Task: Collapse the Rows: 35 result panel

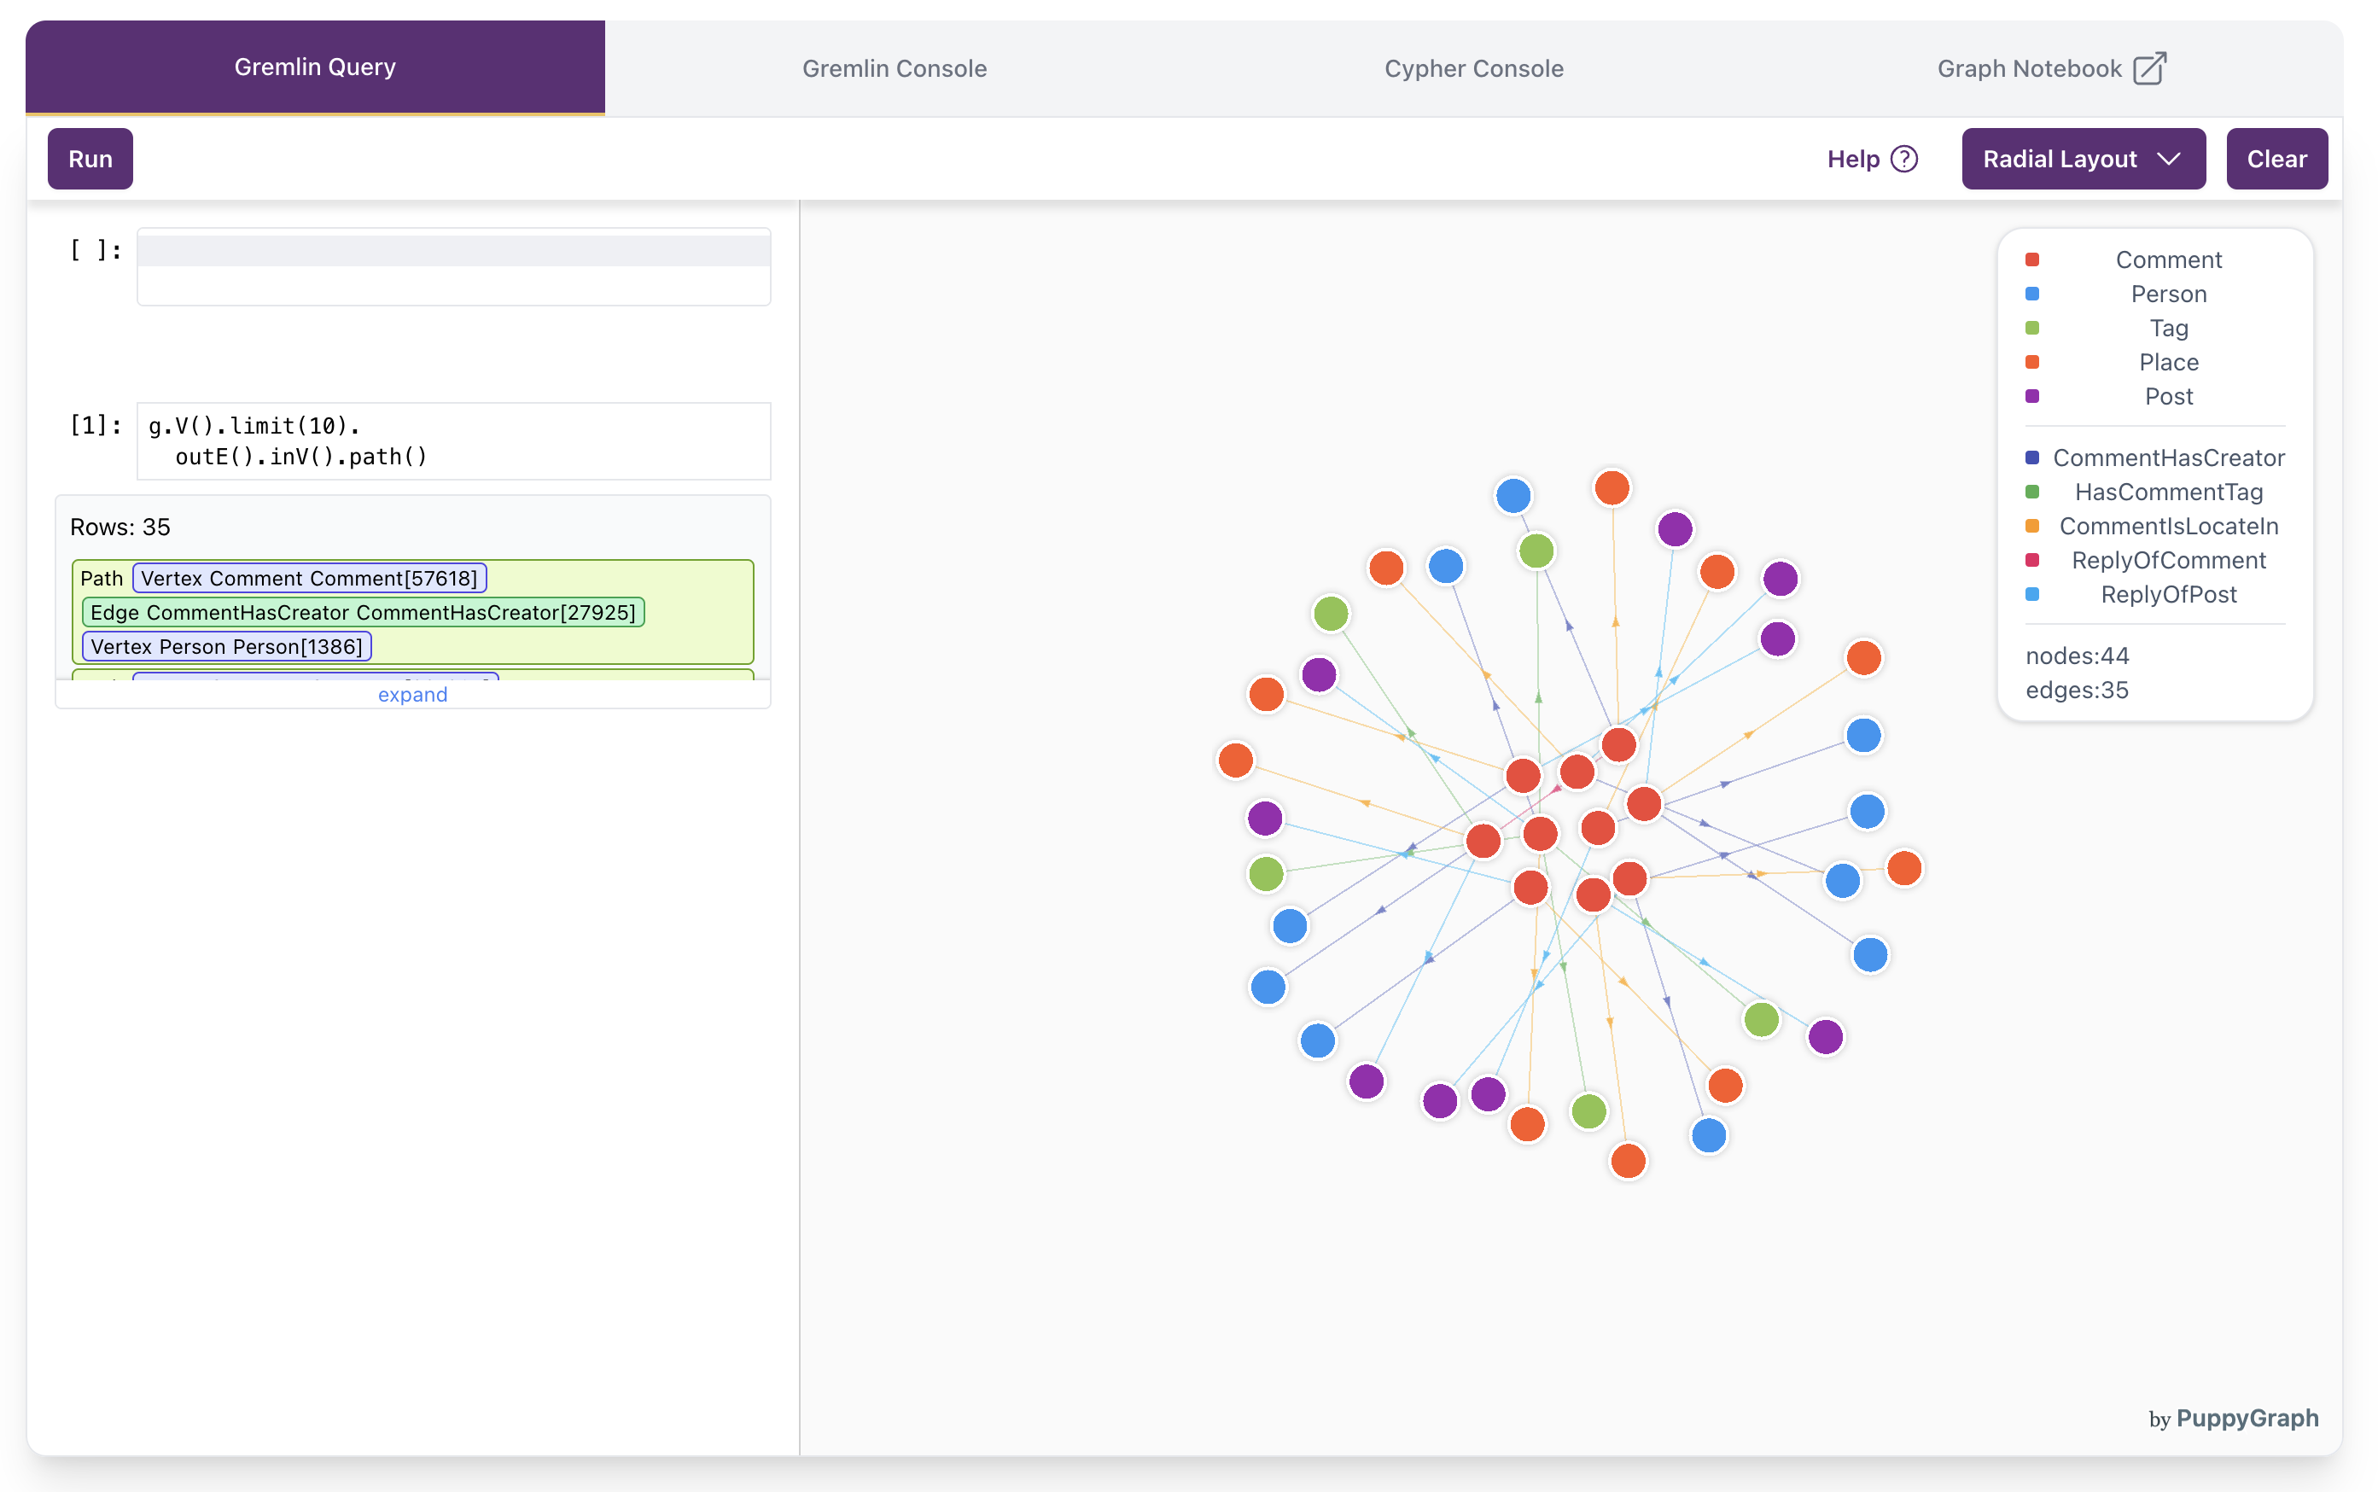Action: [x=119, y=527]
